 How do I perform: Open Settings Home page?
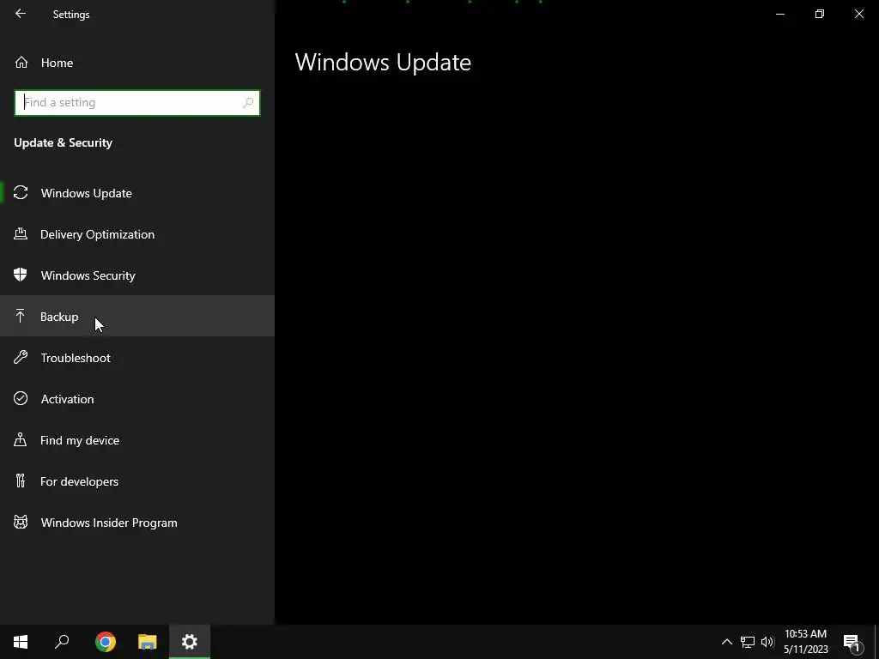137,63
